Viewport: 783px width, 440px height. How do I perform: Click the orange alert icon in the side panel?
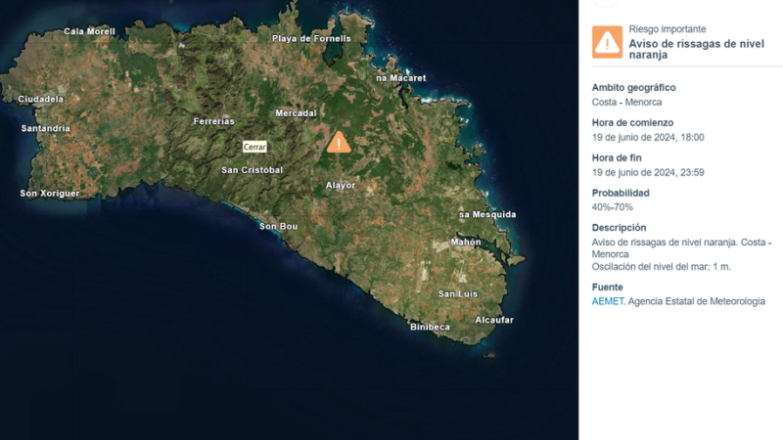click(607, 42)
